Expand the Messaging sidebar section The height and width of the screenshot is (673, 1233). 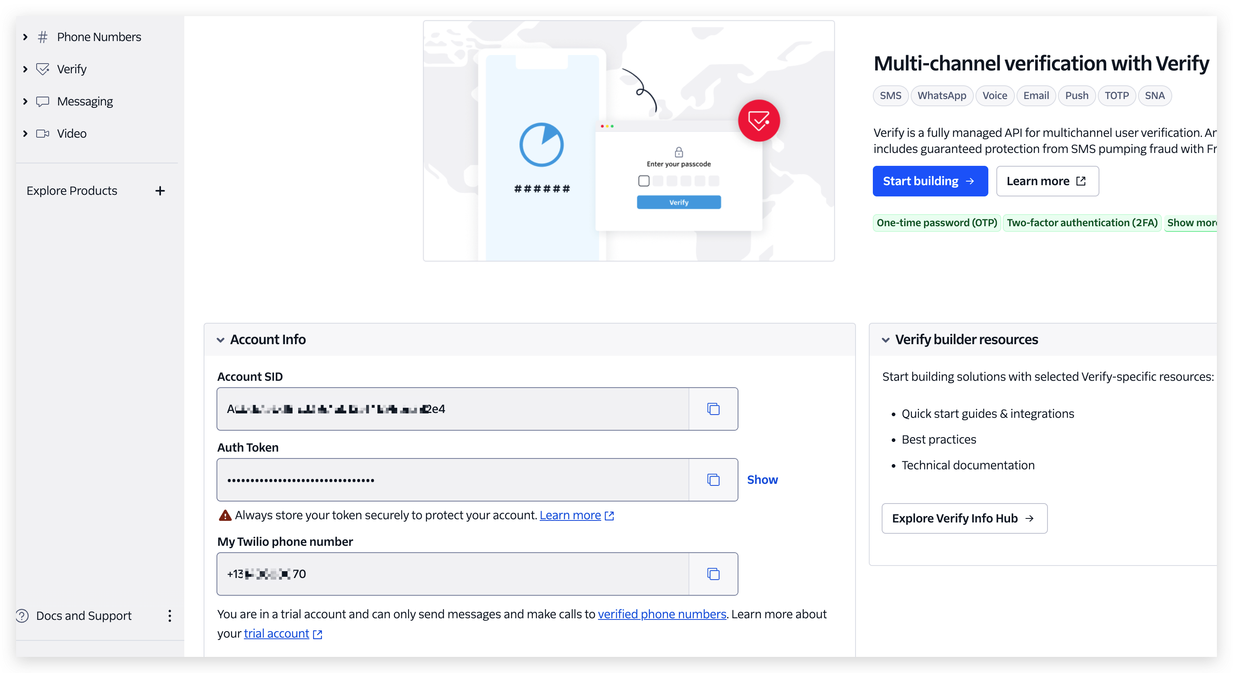pos(25,101)
